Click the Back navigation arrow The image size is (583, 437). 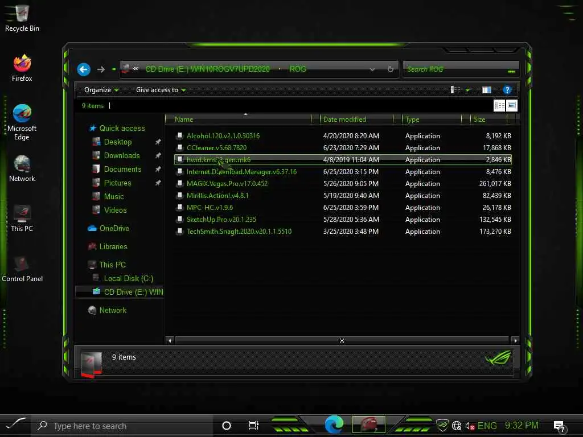(x=84, y=69)
